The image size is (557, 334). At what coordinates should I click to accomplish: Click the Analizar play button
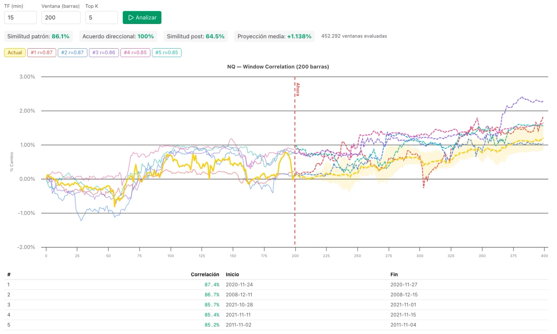142,17
